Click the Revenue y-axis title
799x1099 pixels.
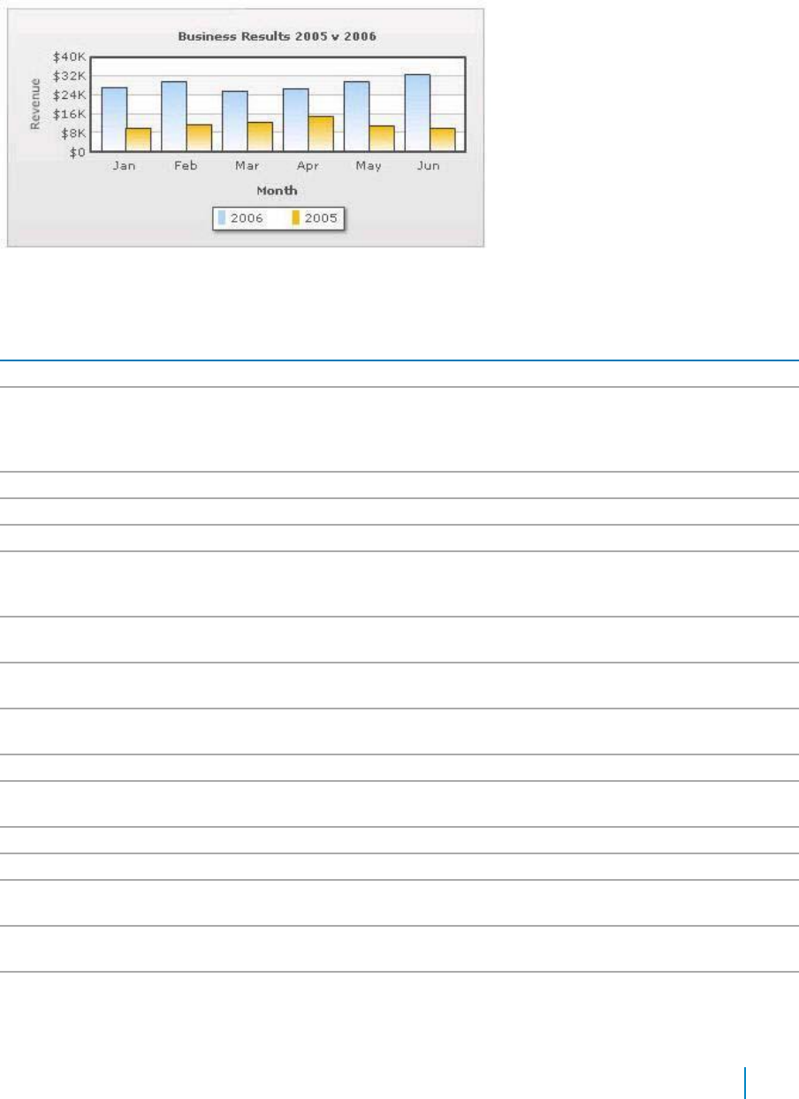point(35,104)
